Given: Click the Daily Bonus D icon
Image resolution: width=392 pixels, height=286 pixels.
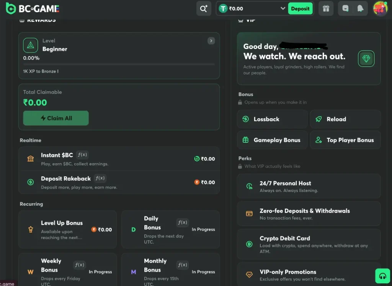Looking at the screenshot, I should coord(134,229).
